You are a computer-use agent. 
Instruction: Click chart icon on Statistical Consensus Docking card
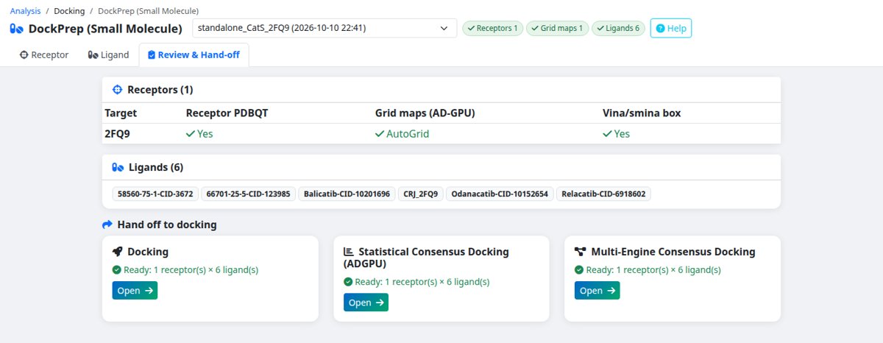click(349, 252)
